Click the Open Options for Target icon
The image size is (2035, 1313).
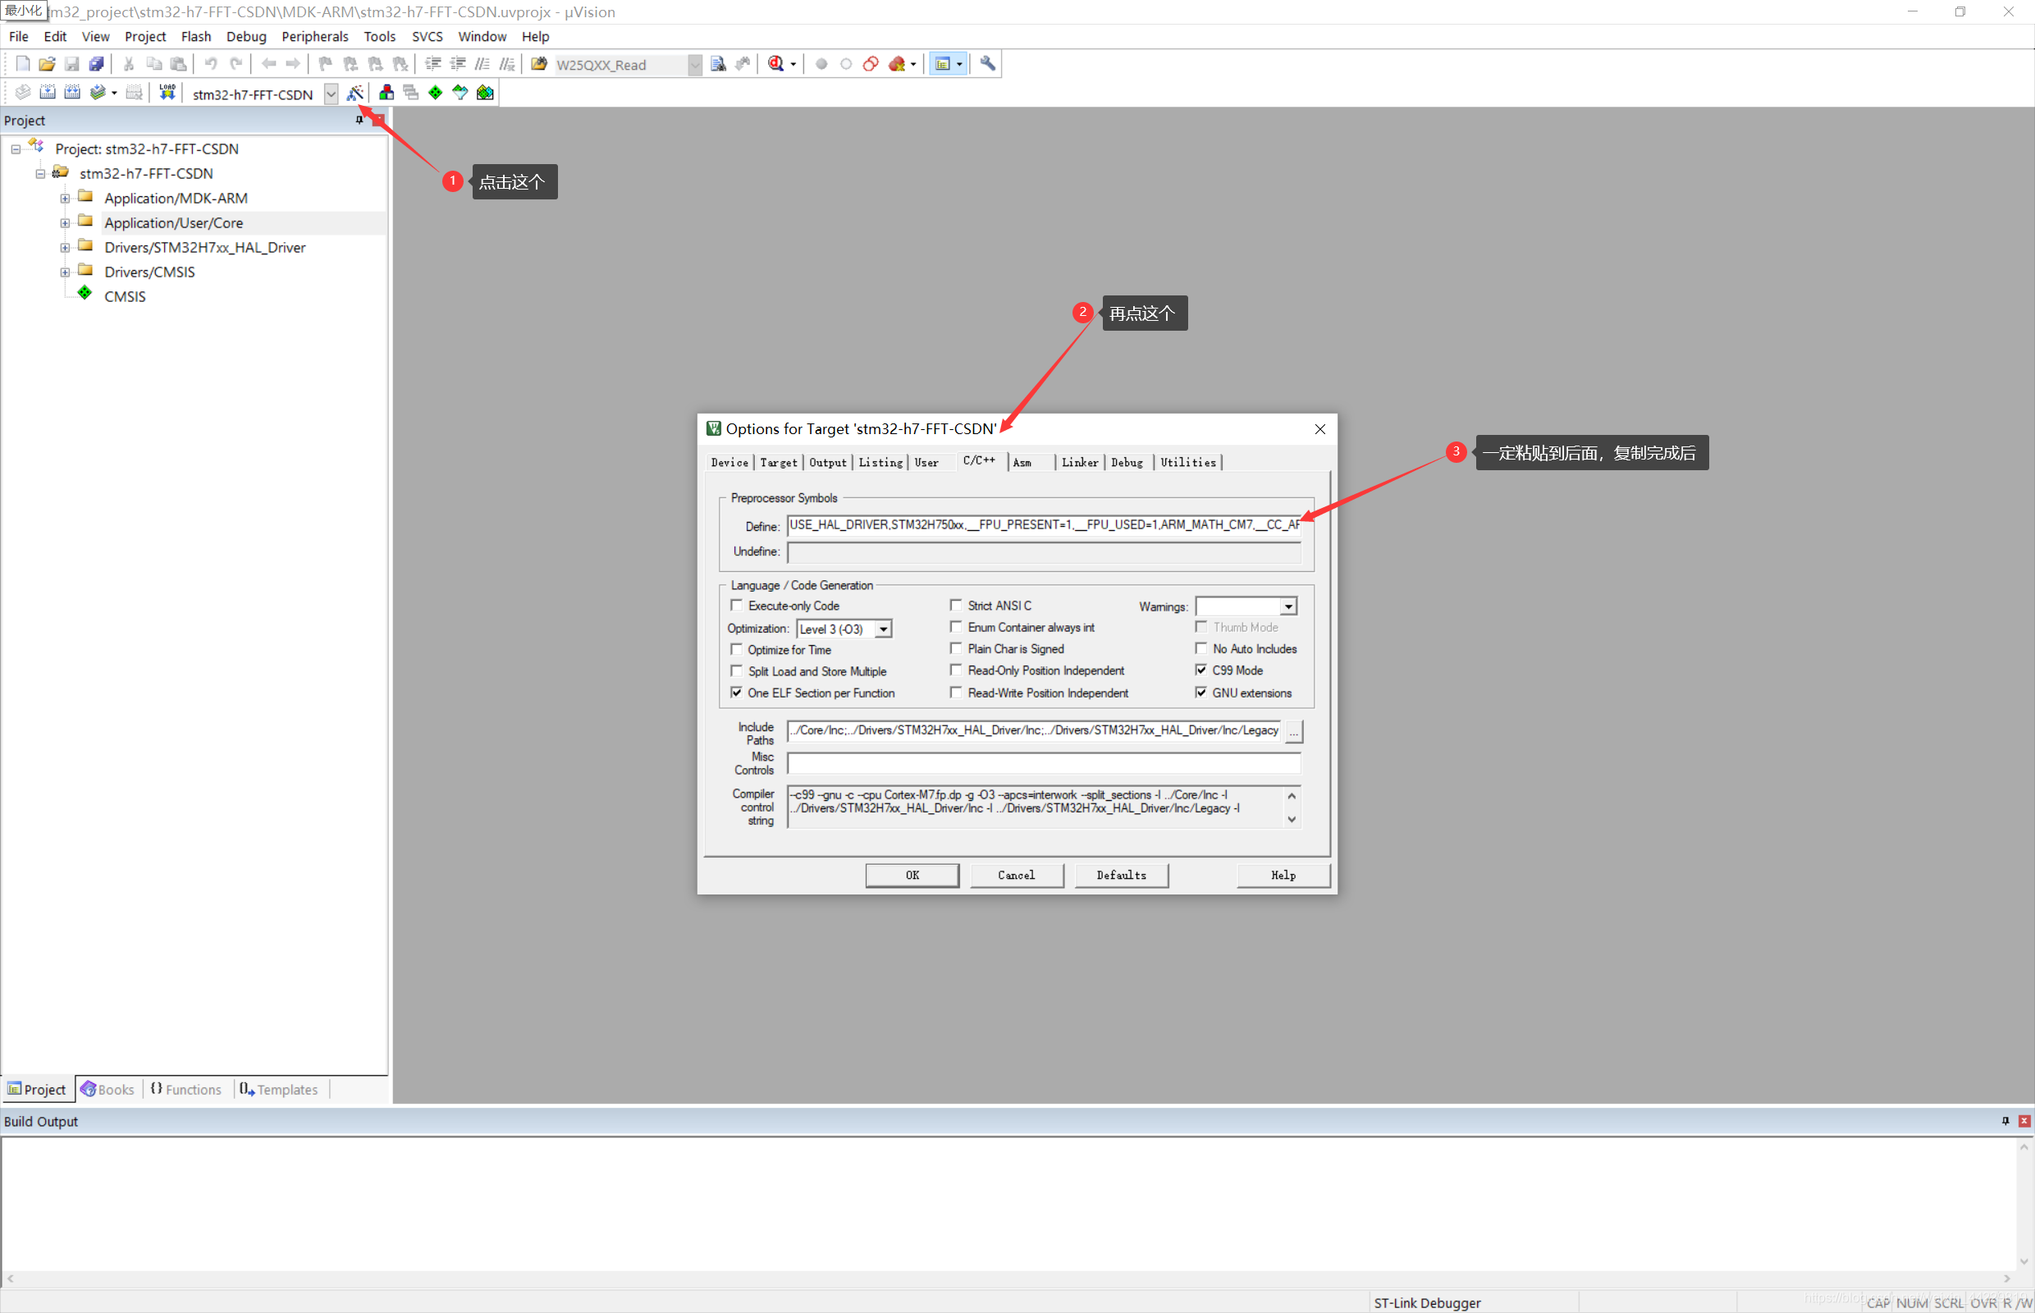coord(356,92)
